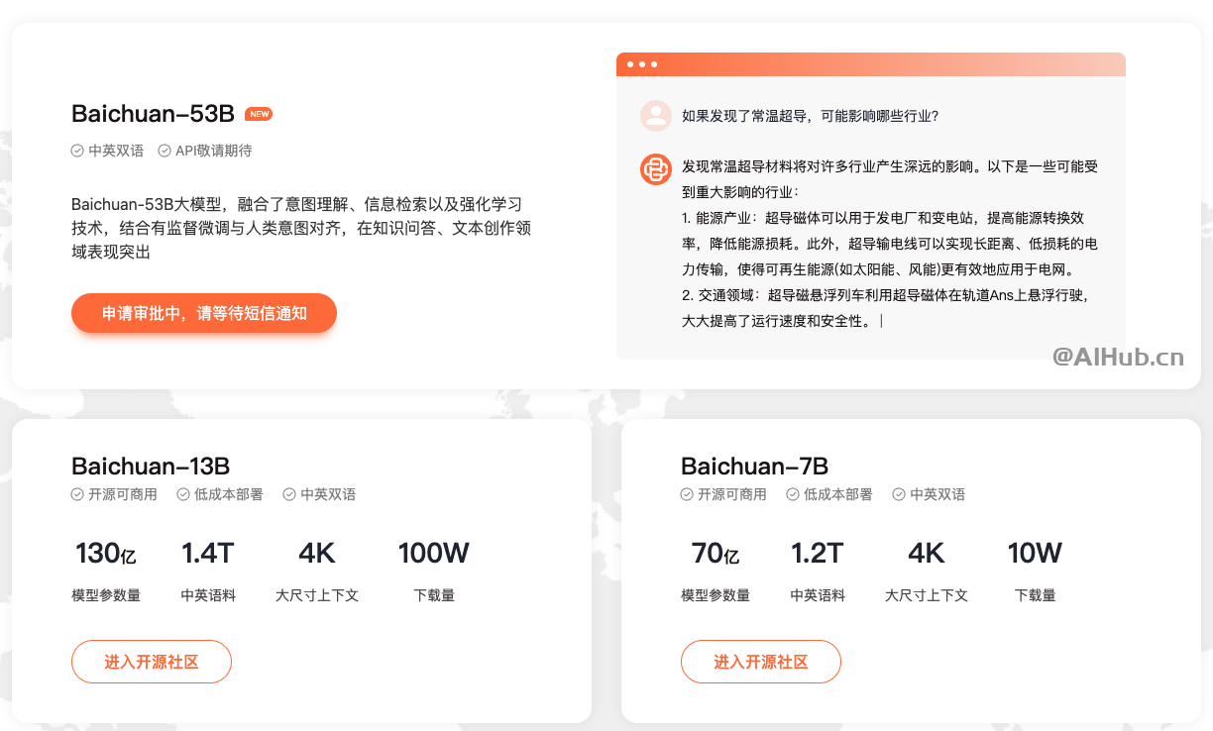Screen dimensions: 1213x731
Task: Click the NEW badge beside Baichuan-53B
Action: 259,114
